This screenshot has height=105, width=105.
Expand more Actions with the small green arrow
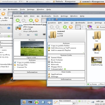(x=83, y=53)
